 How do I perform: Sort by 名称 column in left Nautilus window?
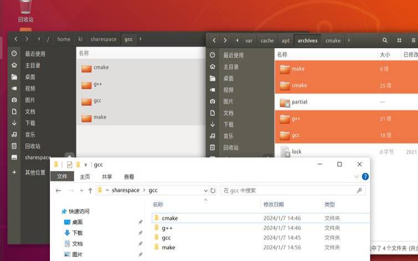(84, 53)
